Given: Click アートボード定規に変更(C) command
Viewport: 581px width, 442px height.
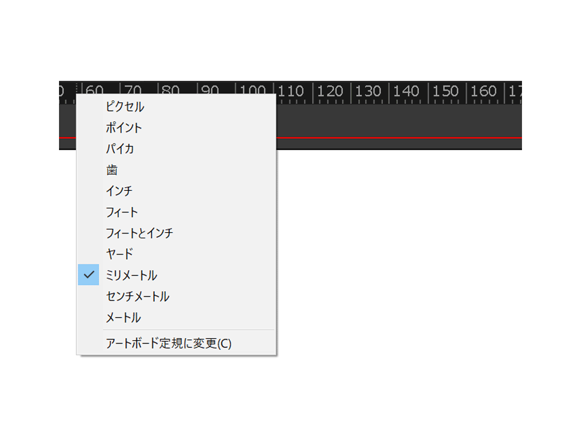Looking at the screenshot, I should click(x=176, y=343).
